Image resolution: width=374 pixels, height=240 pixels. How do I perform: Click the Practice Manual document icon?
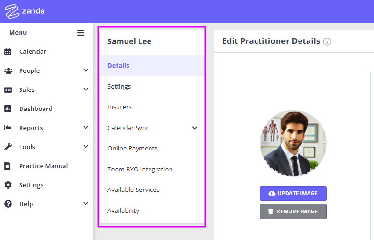point(7,166)
